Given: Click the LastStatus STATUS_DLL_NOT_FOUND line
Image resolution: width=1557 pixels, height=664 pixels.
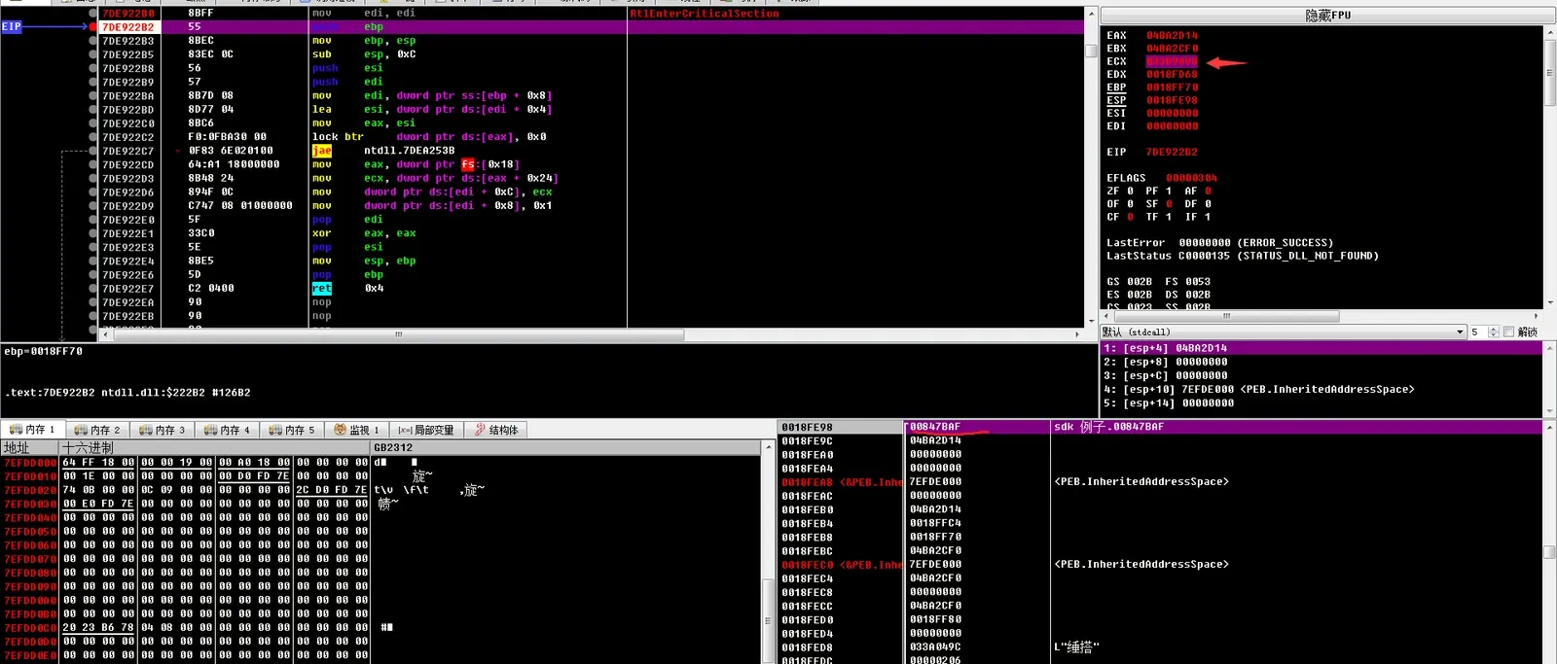Looking at the screenshot, I should tap(1242, 257).
